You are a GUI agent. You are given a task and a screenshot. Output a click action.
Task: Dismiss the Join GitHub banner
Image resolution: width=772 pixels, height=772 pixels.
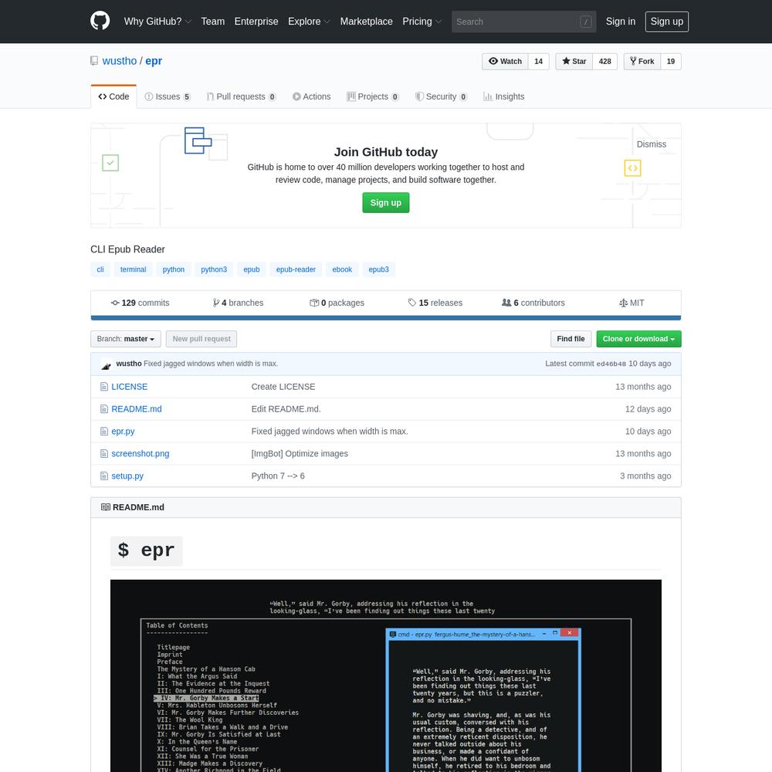tap(652, 144)
